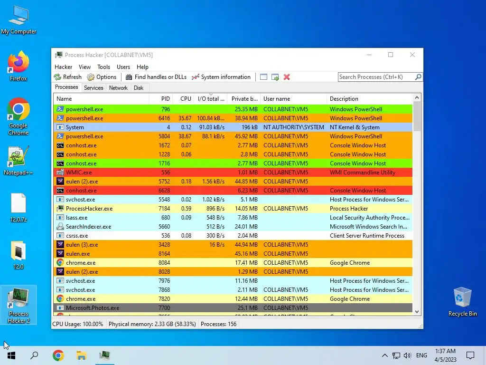Viewport: 486px width, 365px height.
Task: Click ProcessHacker.exe process icon
Action: [60, 209]
